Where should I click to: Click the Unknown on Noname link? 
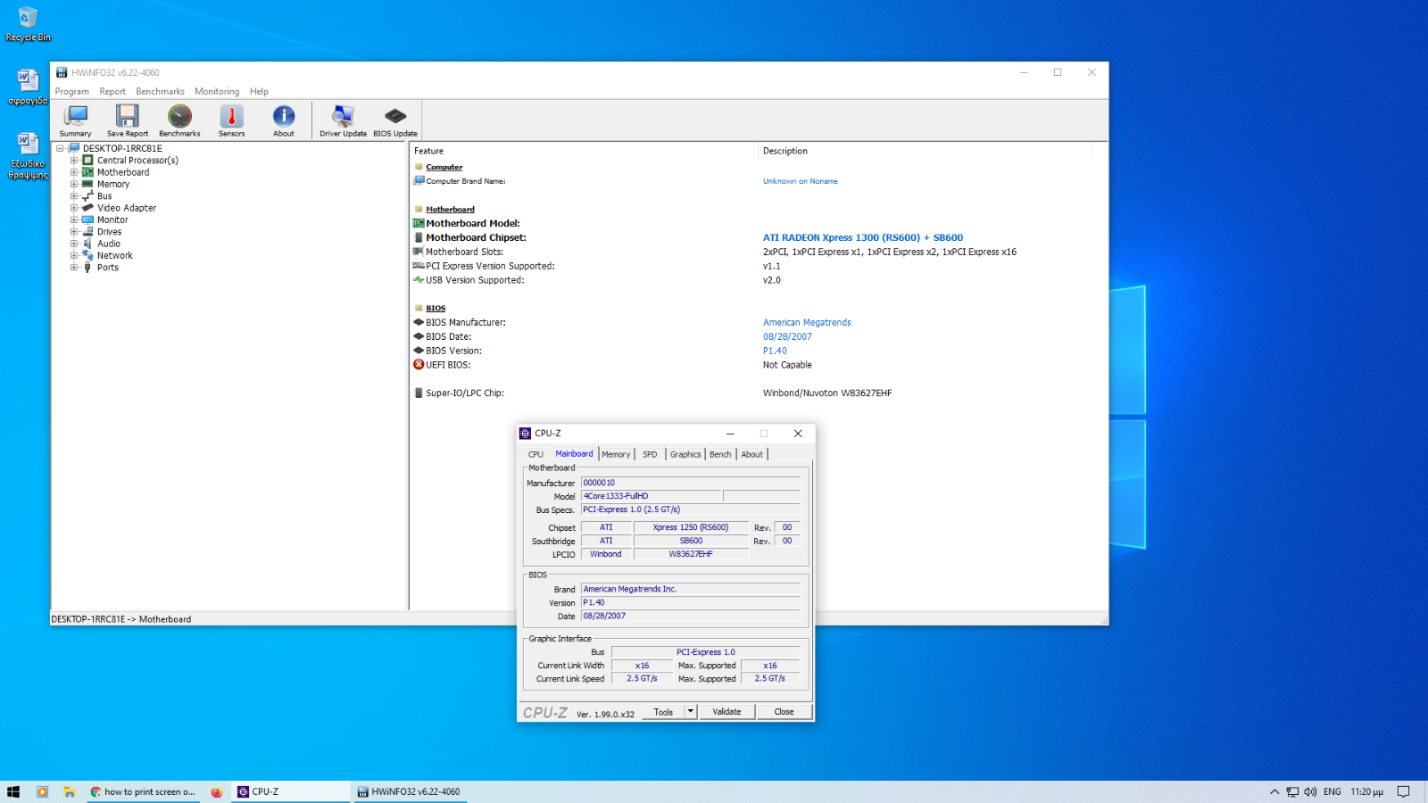pos(800,181)
